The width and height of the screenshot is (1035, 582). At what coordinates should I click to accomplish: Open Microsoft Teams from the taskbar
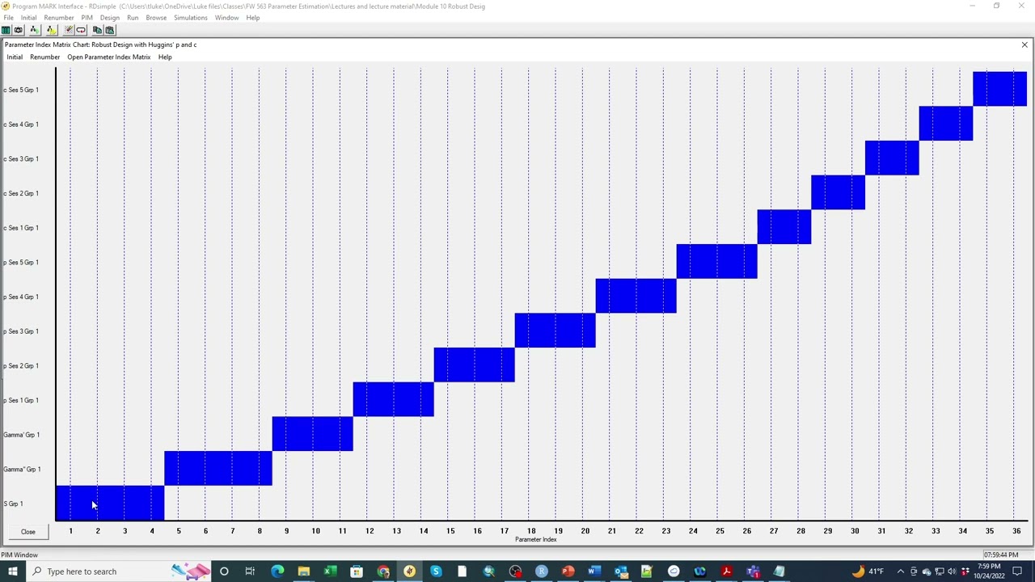753,571
